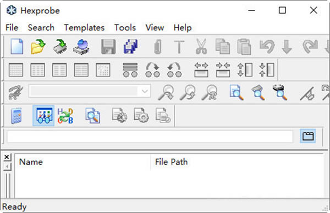Open the Tools menu
The height and width of the screenshot is (213, 330).
tap(125, 27)
